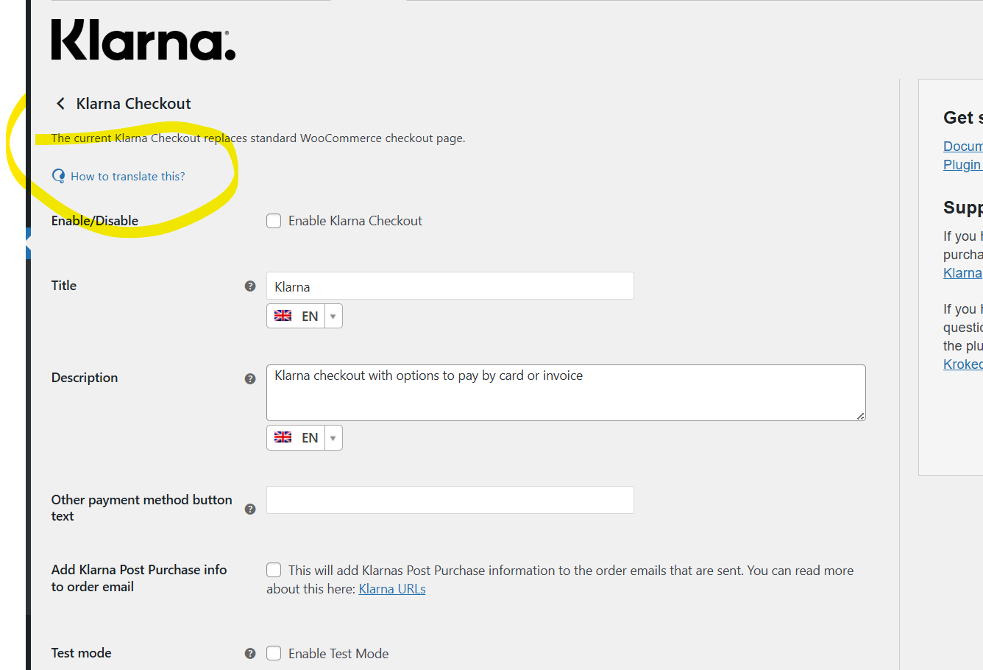983x670 pixels.
Task: Click the question icon beside How to translate this
Action: pos(59,176)
